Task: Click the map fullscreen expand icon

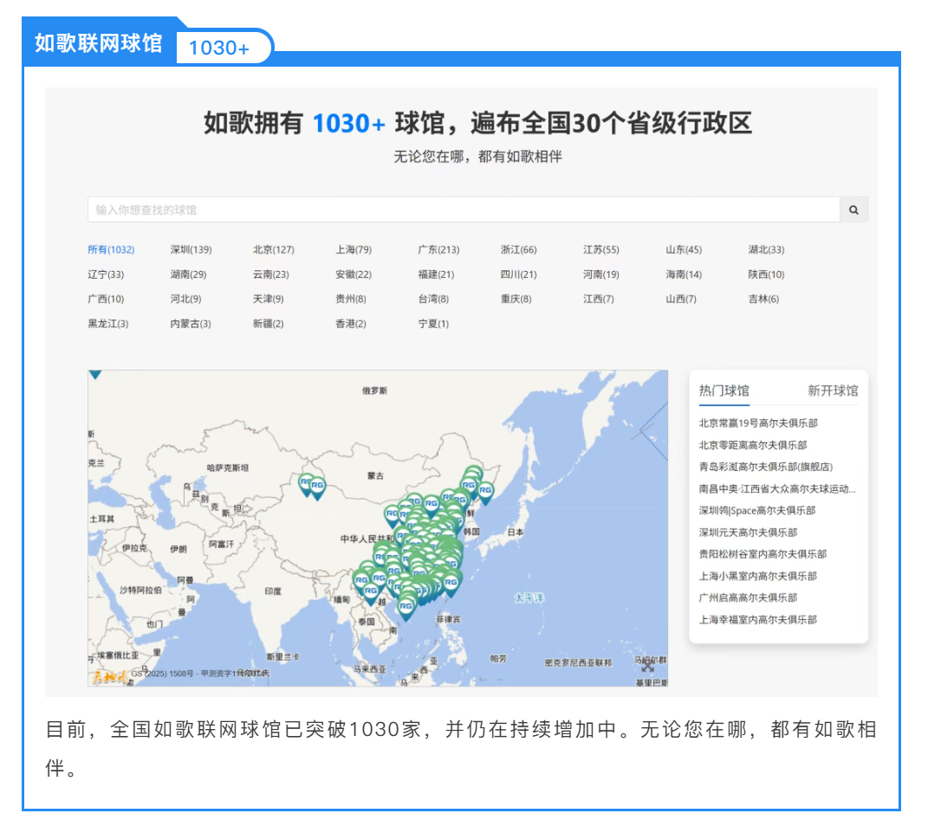Action: [648, 667]
